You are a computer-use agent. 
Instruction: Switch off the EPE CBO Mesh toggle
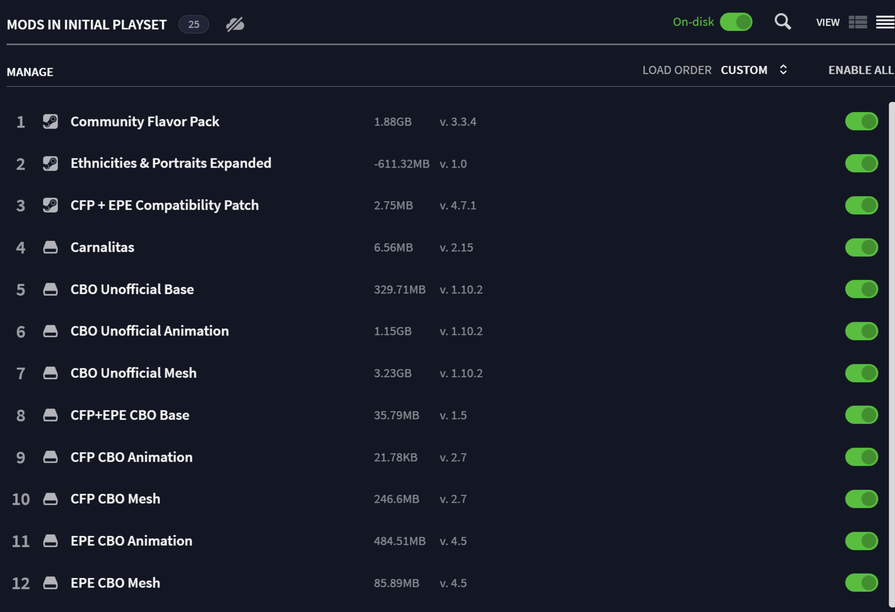(862, 583)
